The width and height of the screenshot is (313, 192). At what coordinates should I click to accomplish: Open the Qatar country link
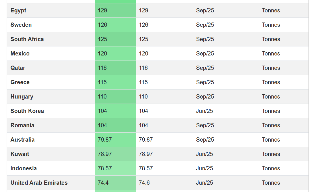(18, 68)
